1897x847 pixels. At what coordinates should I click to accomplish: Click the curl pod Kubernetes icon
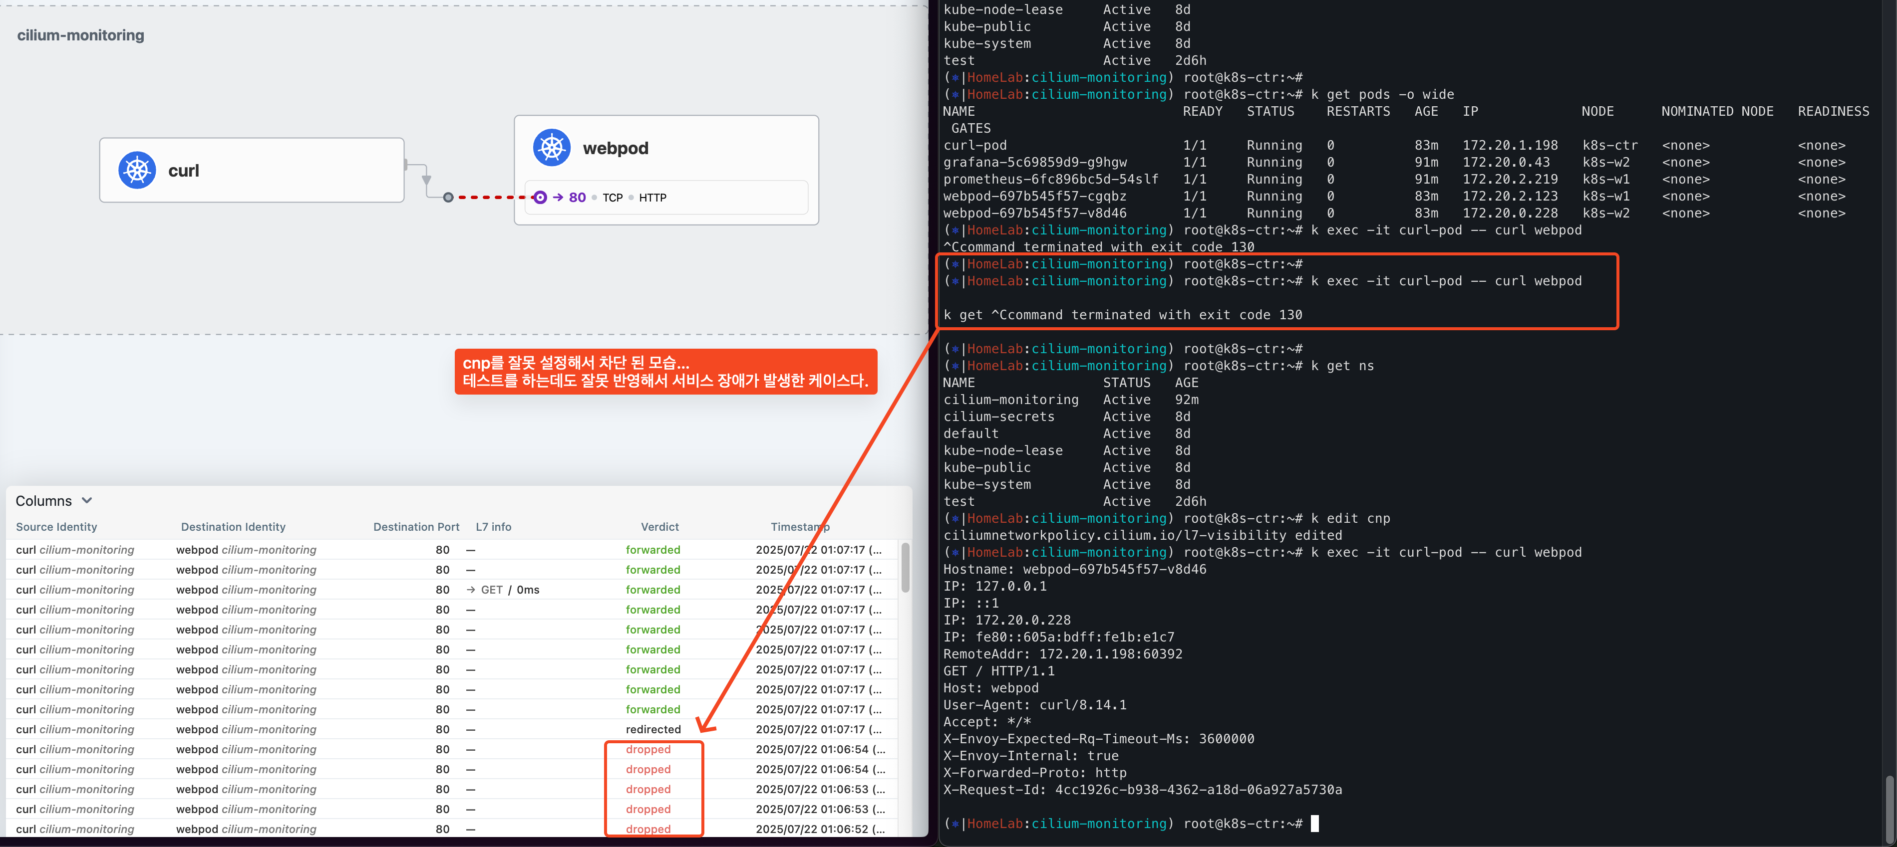(x=137, y=170)
